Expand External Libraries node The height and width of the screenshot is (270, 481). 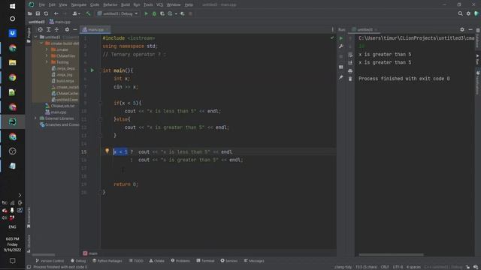[35, 118]
